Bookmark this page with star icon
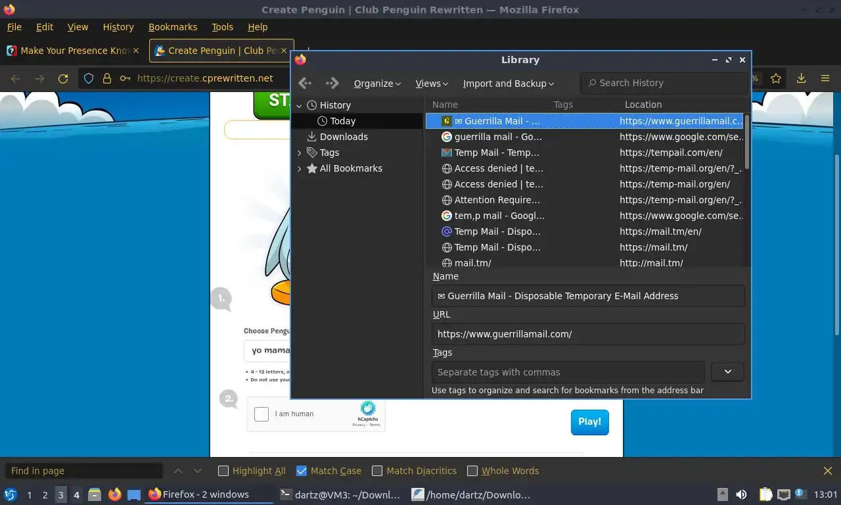 click(776, 78)
